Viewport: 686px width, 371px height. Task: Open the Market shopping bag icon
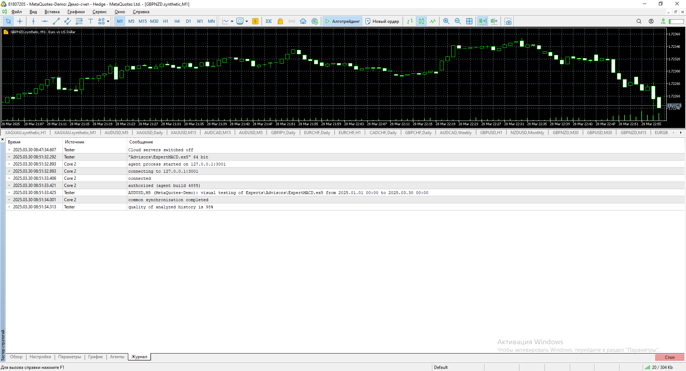click(x=280, y=21)
